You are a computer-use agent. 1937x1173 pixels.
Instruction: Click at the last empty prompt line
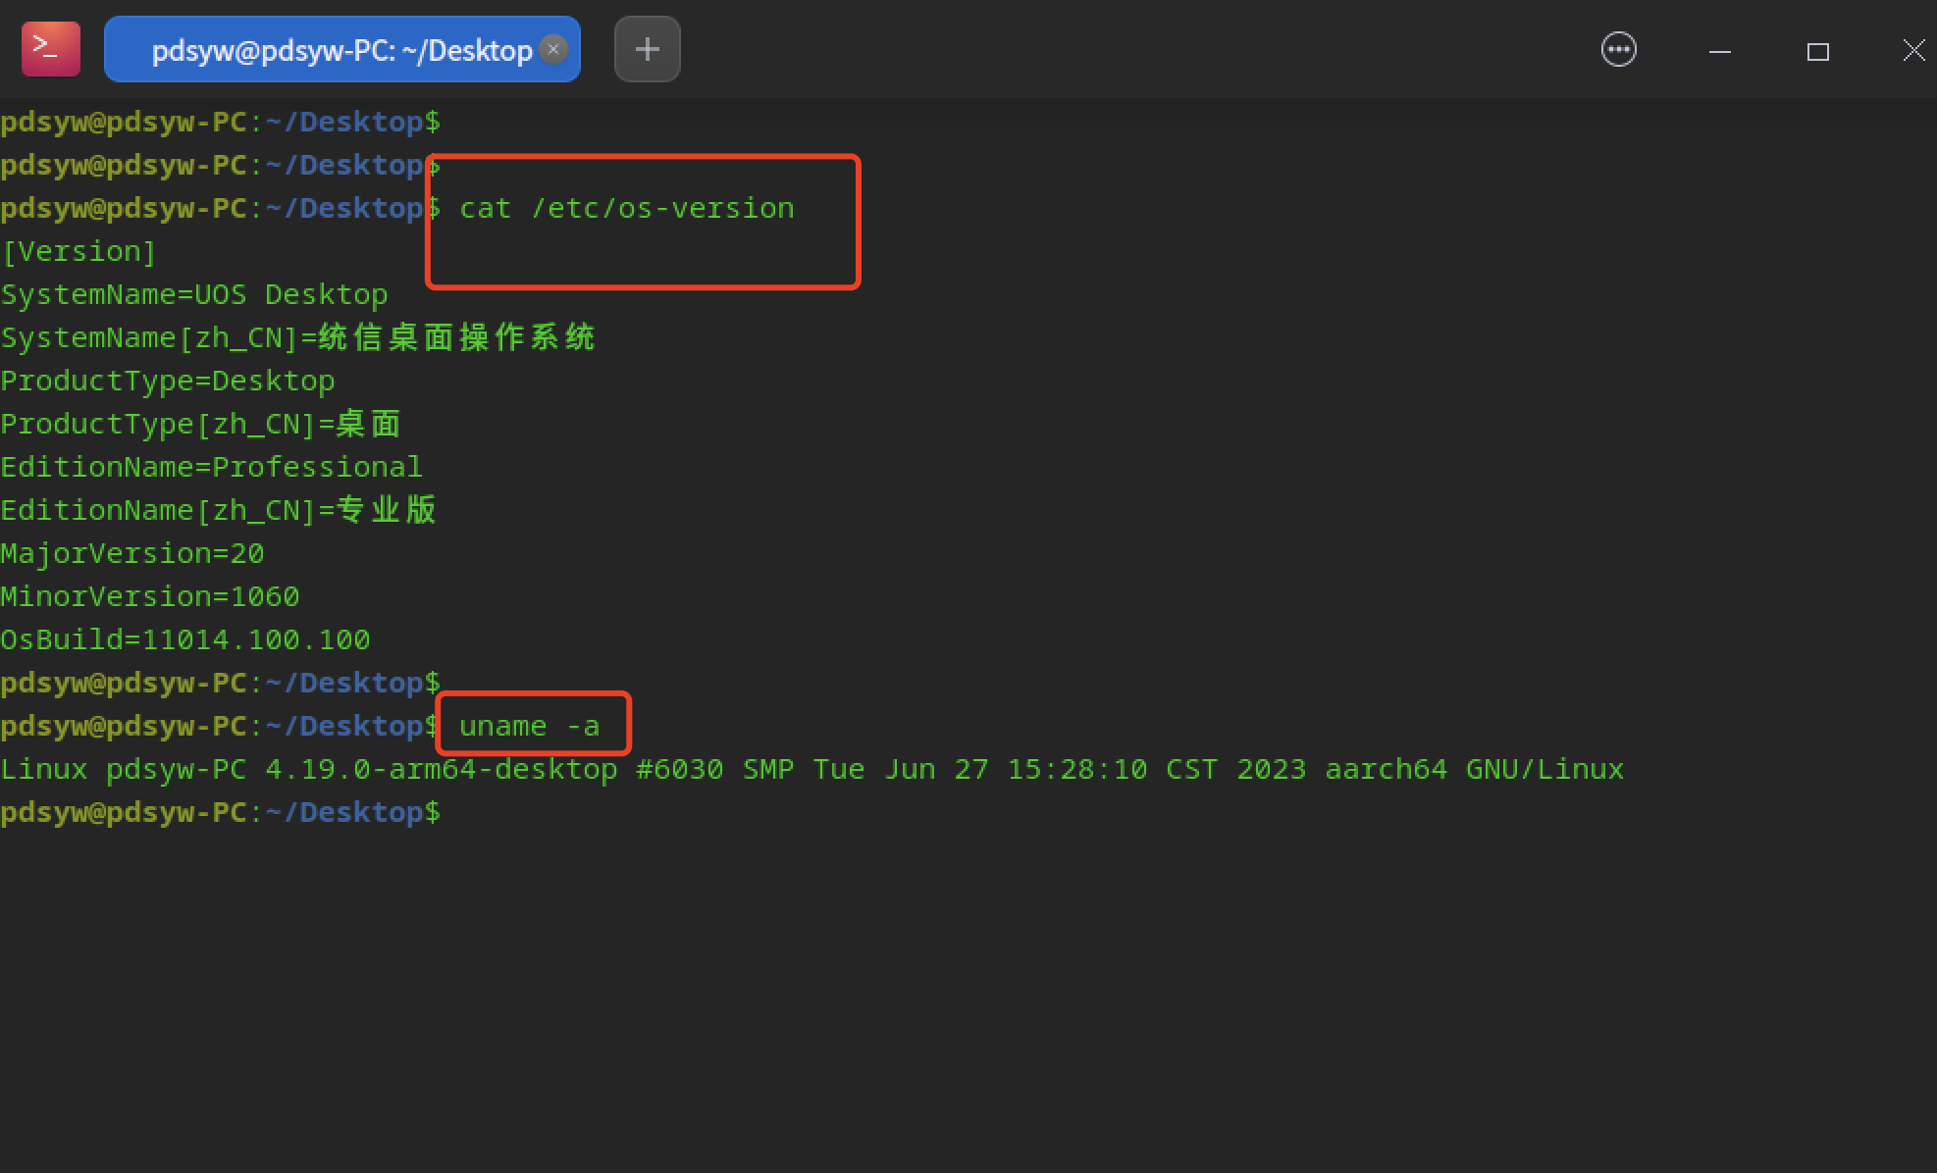coord(220,812)
